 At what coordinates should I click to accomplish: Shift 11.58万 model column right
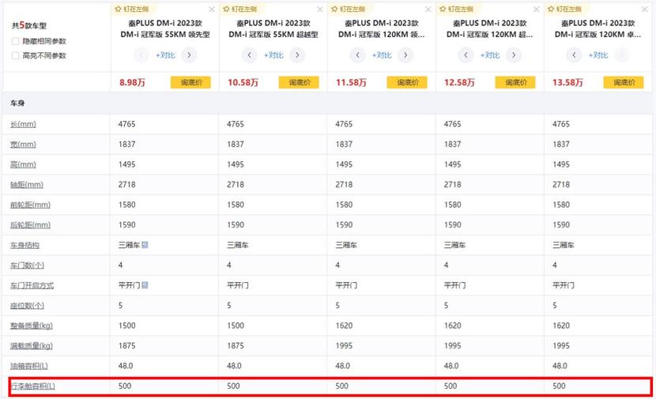pyautogui.click(x=405, y=55)
